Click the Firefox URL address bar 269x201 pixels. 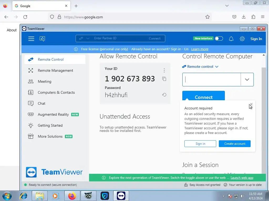tap(130, 17)
